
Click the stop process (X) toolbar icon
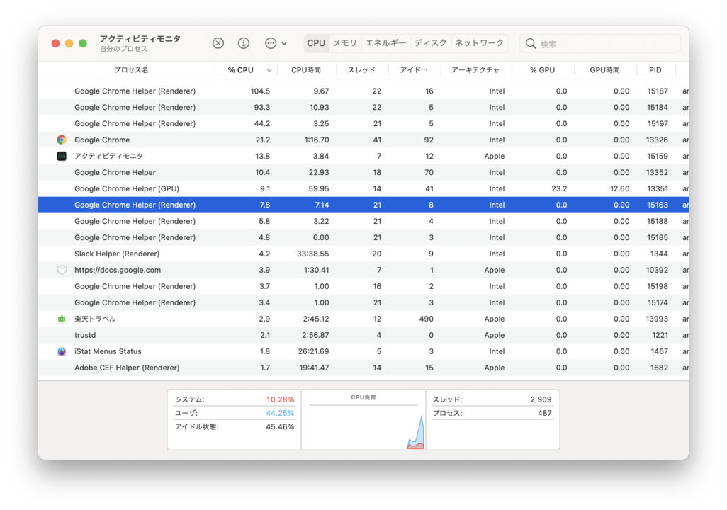[218, 43]
